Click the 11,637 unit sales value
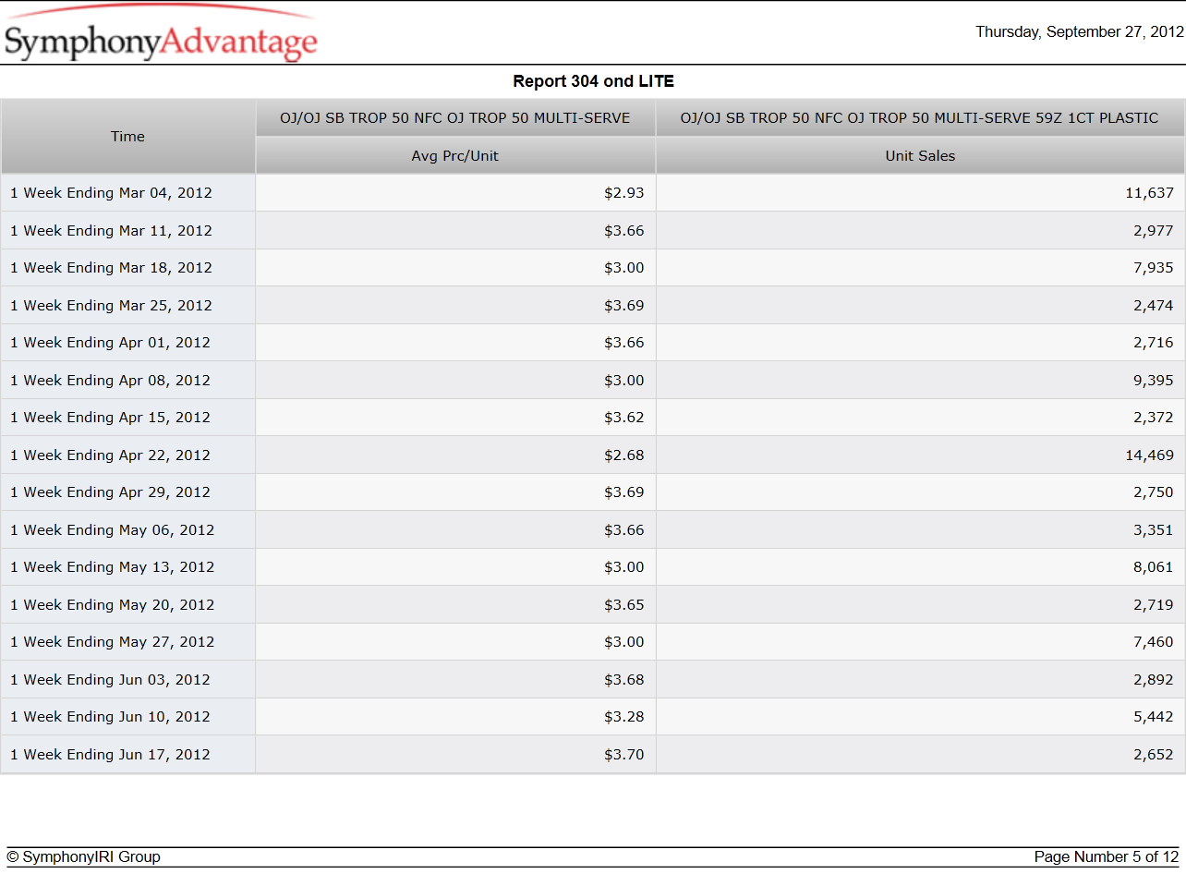 pyautogui.click(x=1149, y=193)
